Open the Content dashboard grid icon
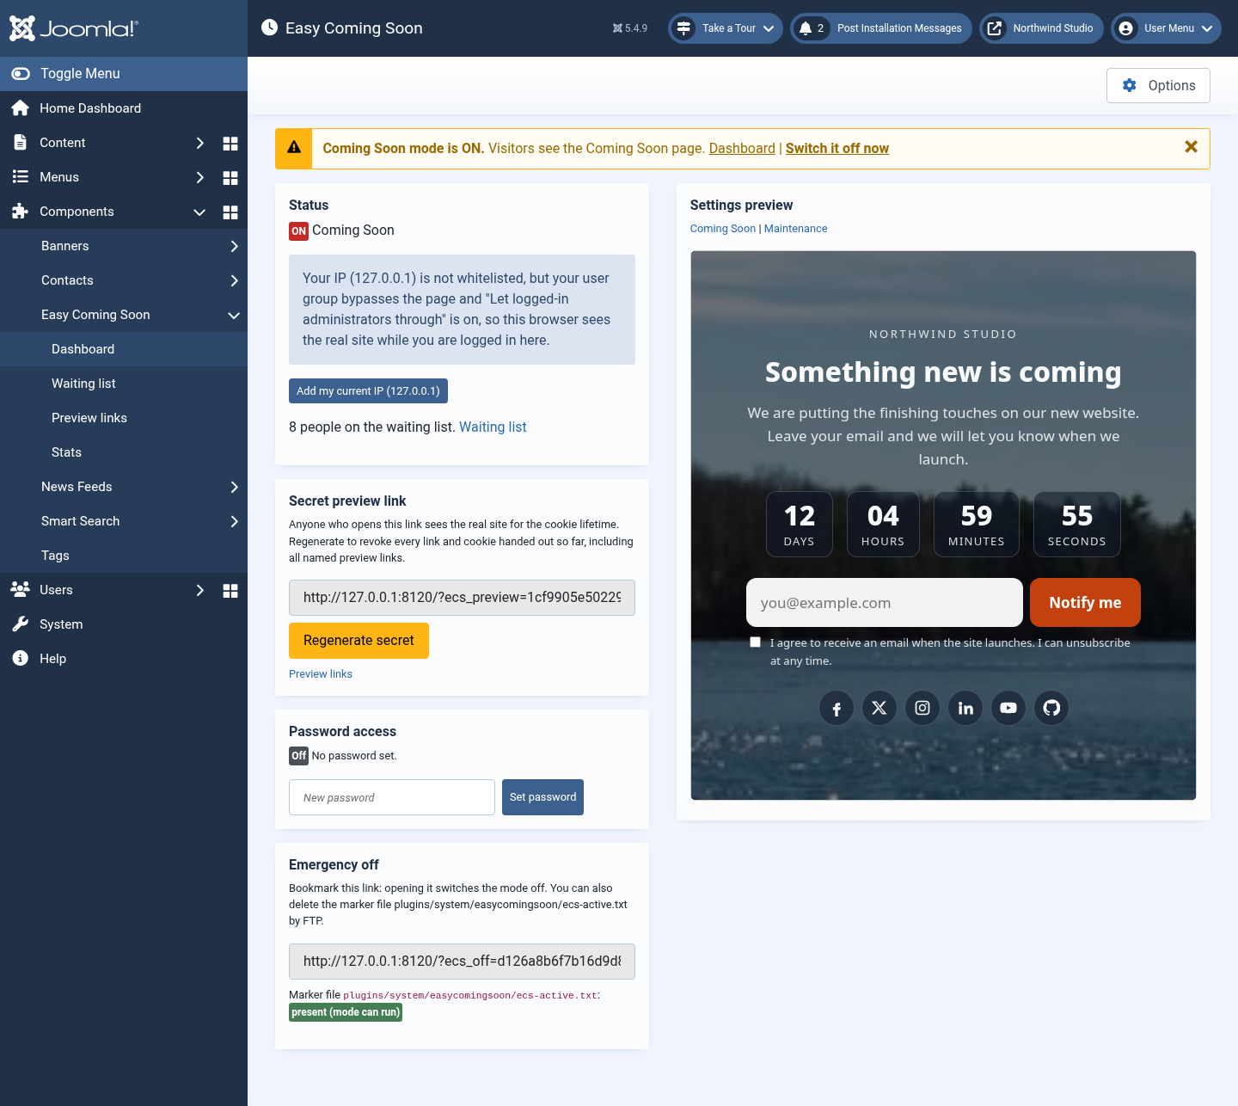The image size is (1238, 1106). click(x=230, y=143)
